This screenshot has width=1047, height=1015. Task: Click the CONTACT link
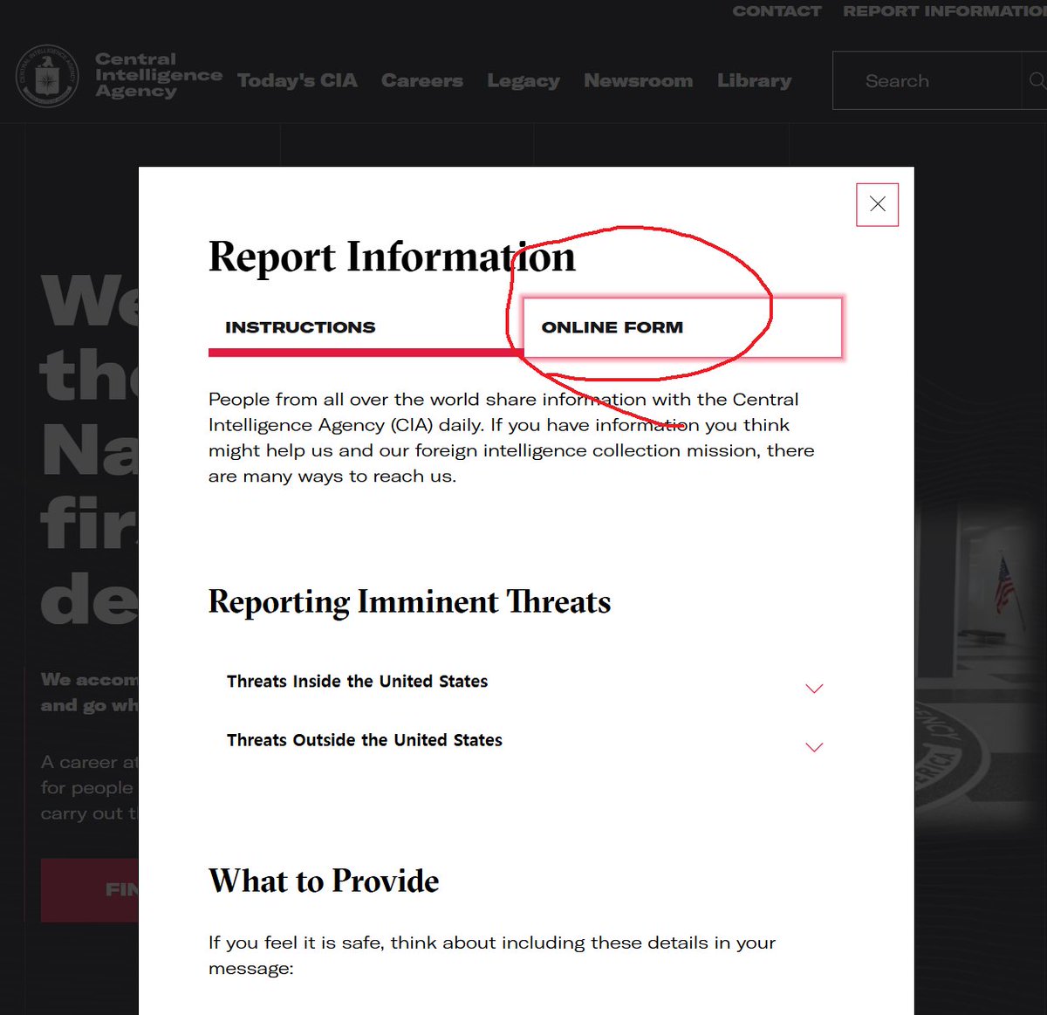click(x=777, y=11)
